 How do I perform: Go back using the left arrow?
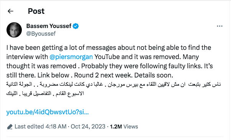click(x=10, y=11)
